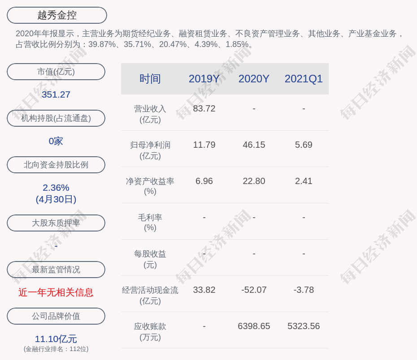Open the 北向资金持股比例 pill
Viewport: 417px width, 360px height.
click(56, 165)
